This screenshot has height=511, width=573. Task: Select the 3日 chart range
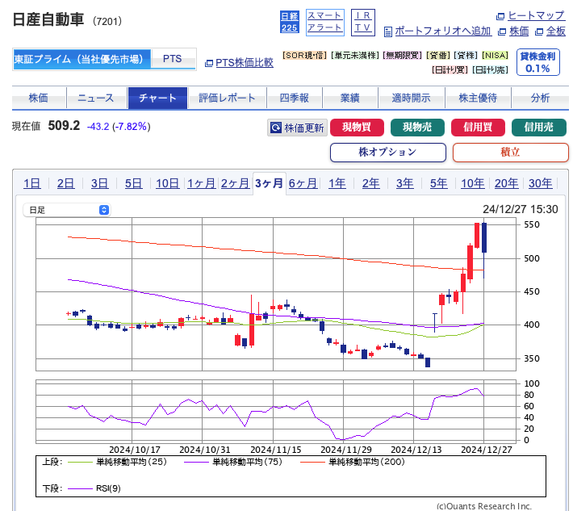(x=100, y=183)
